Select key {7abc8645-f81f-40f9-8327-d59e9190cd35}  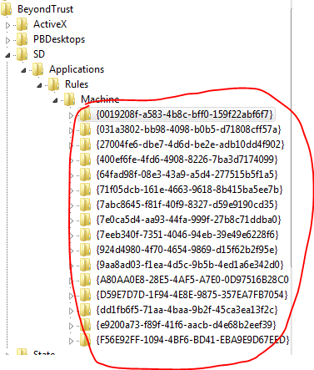(187, 205)
